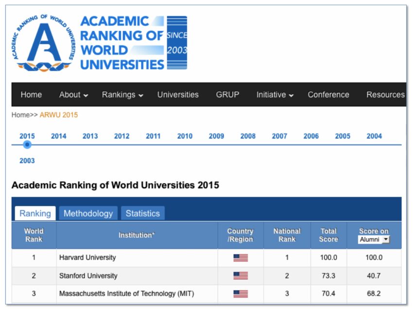The width and height of the screenshot is (413, 309).
Task: Select year 2015 on the timeline
Action: click(27, 136)
